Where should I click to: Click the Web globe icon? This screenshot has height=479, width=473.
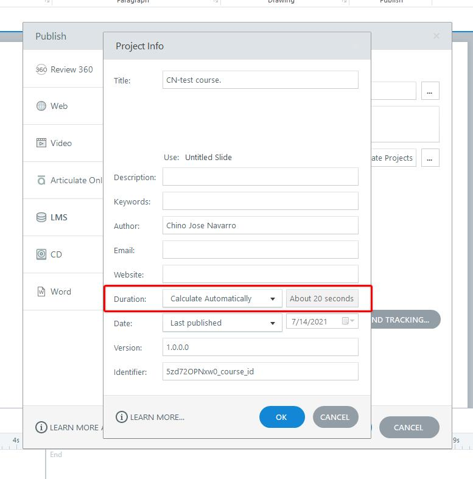pos(41,106)
